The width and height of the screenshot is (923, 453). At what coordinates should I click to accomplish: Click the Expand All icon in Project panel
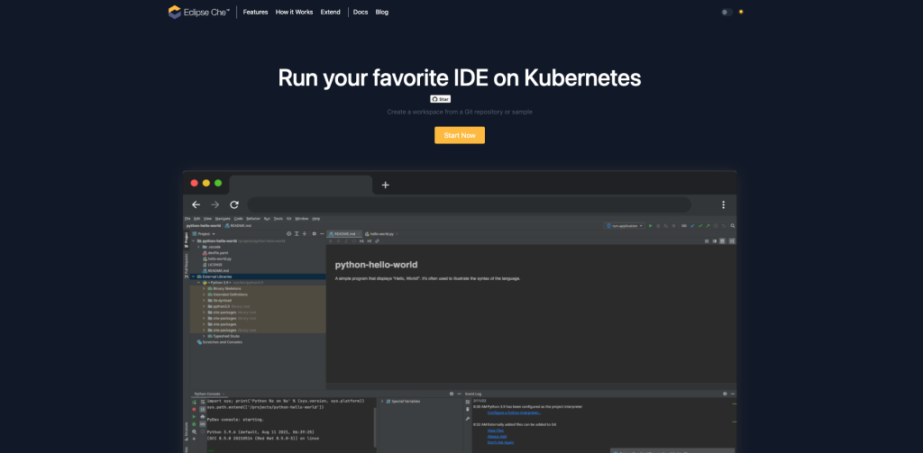(x=297, y=233)
